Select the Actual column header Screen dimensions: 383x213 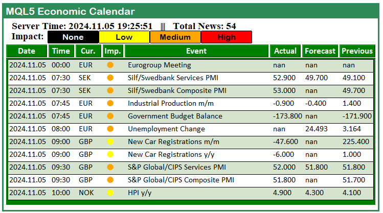tap(285, 51)
